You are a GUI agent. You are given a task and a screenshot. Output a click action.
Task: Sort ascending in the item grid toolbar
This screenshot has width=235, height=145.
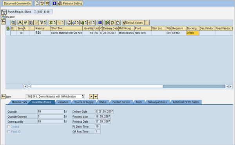click(x=20, y=23)
